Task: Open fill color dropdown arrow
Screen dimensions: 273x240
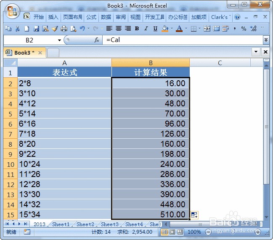Action: 172,28
